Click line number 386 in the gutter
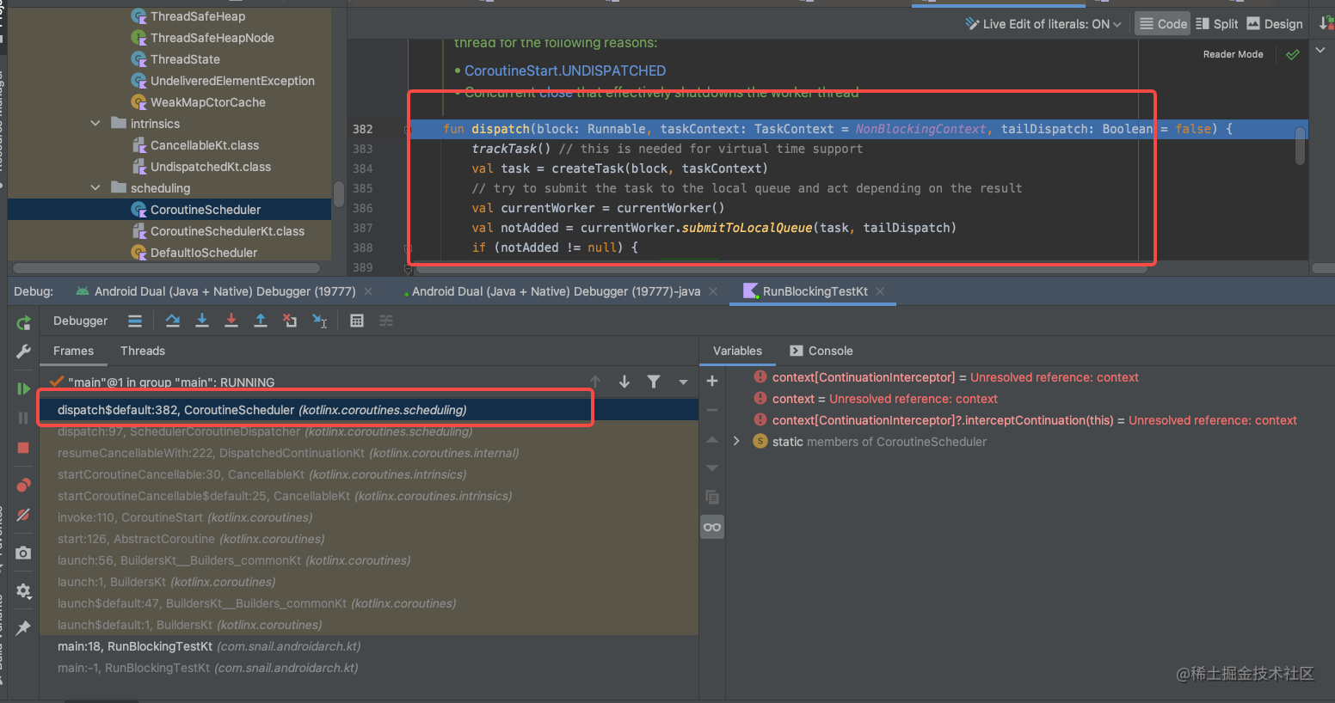1335x703 pixels. 362,208
